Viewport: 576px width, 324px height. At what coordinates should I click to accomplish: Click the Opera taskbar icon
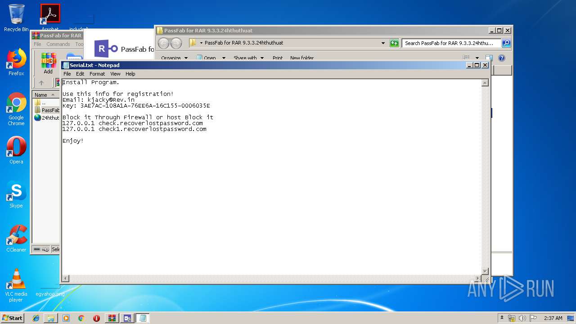pos(96,318)
